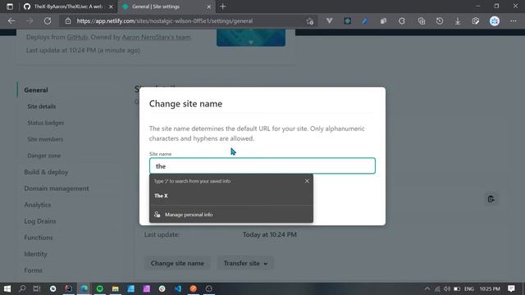Click the browser forward arrow
Image resolution: width=525 pixels, height=295 pixels.
click(x=30, y=21)
